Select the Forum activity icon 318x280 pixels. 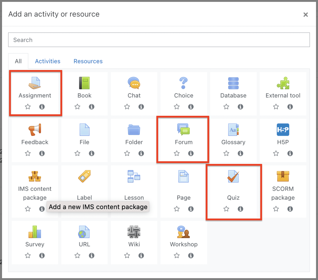tap(184, 130)
